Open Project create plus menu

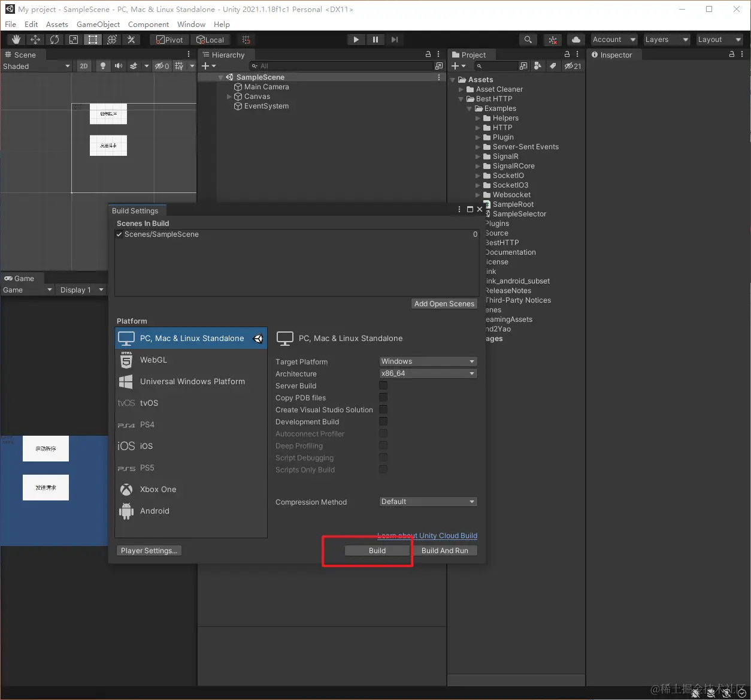458,66
